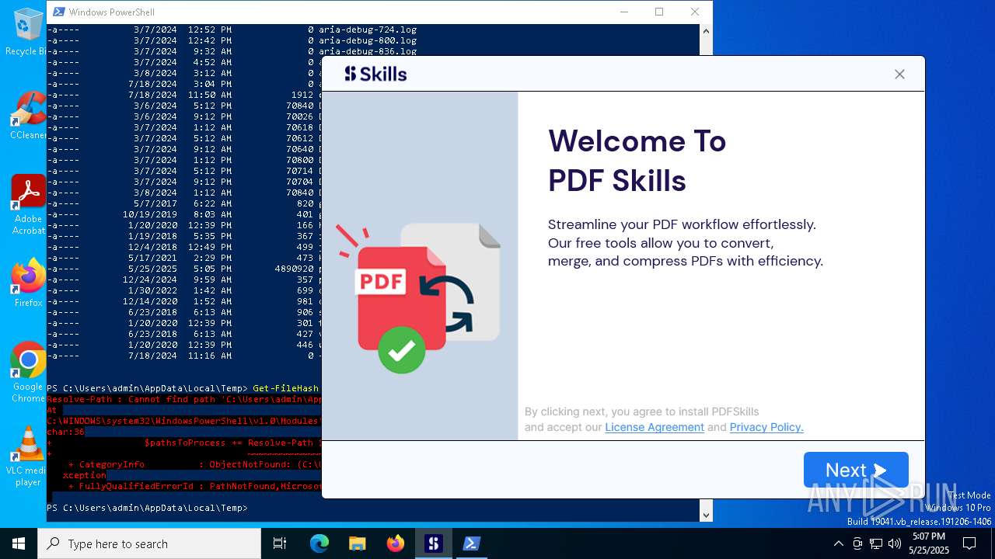The height and width of the screenshot is (559, 995).
Task: Click the PDF convert illustration
Action: coord(418,298)
